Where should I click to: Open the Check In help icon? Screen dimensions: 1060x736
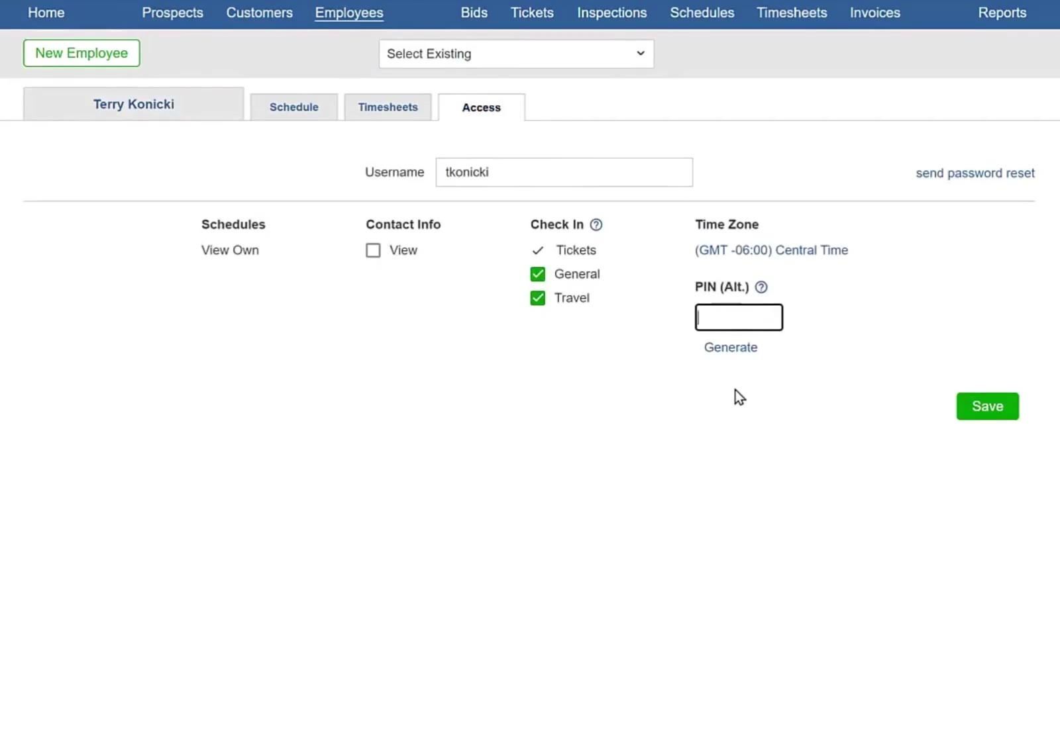[596, 225]
